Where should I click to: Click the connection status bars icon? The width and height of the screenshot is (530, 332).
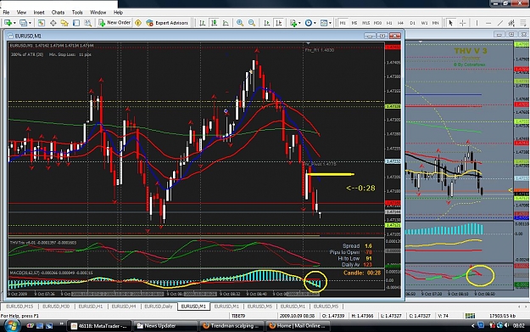point(470,315)
